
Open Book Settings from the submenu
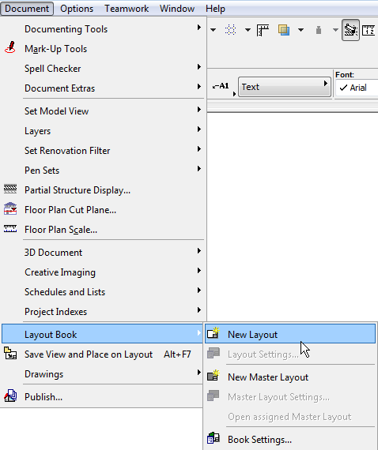290,440
